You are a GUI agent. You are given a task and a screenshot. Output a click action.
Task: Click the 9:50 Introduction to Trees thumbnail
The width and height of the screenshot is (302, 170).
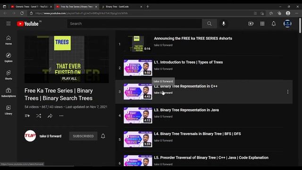[x=138, y=68]
